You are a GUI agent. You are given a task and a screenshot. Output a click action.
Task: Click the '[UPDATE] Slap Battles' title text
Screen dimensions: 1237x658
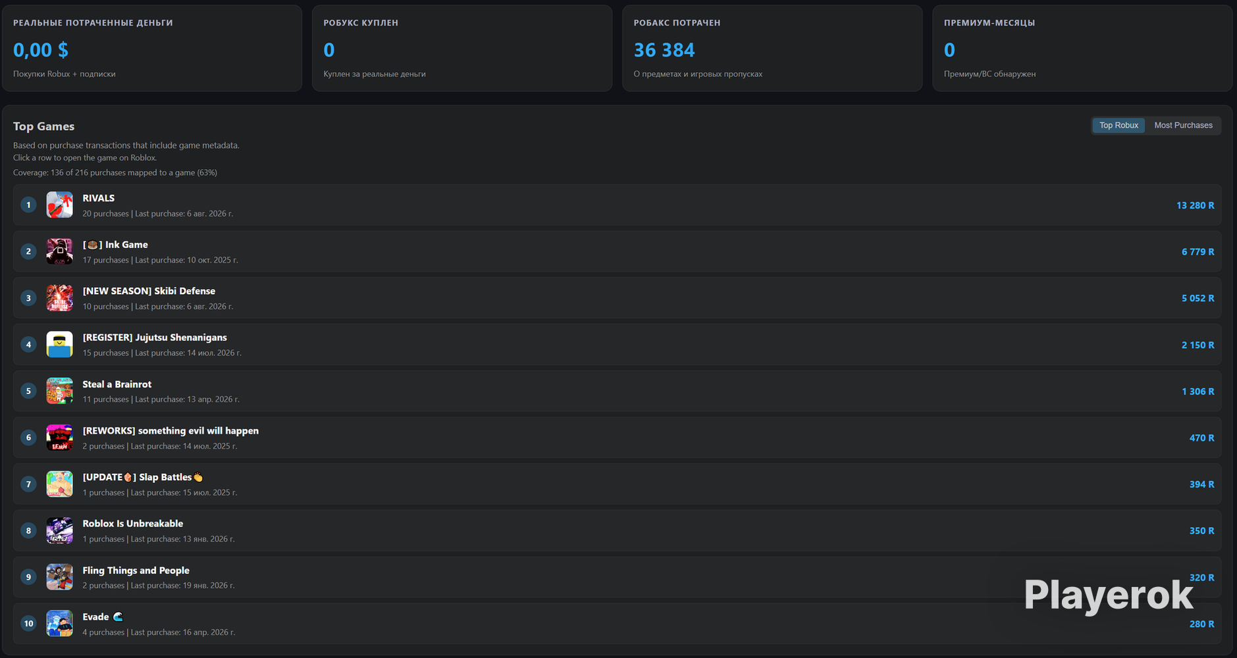pos(143,477)
